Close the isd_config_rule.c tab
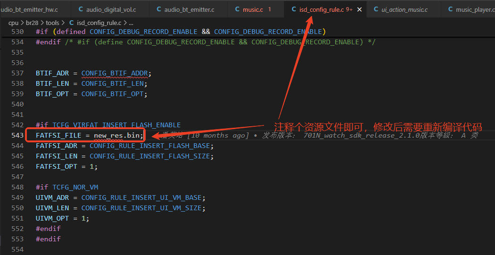Image resolution: width=495 pixels, height=255 pixels. (359, 9)
